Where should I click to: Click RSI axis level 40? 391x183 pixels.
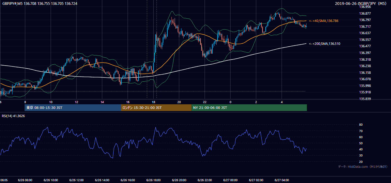tap(361, 149)
